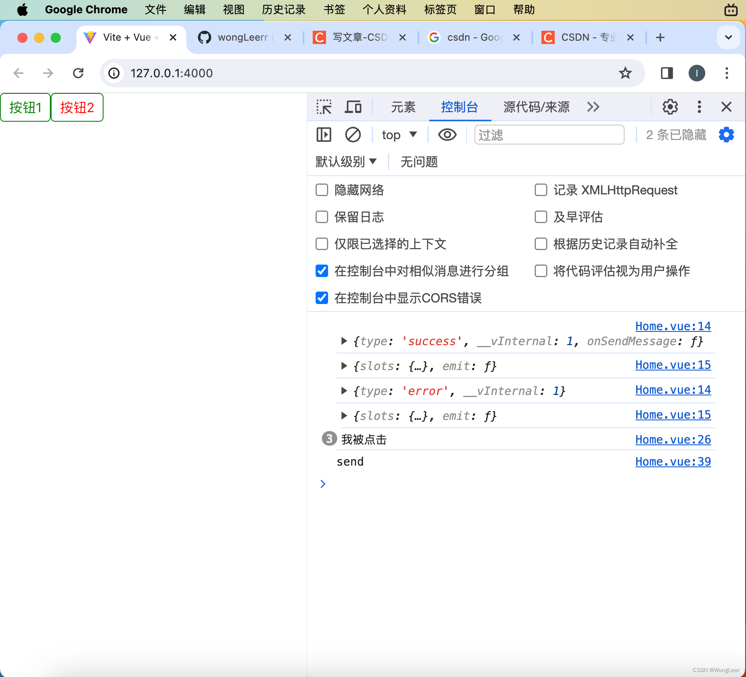Open DevTools settings gear

(670, 107)
